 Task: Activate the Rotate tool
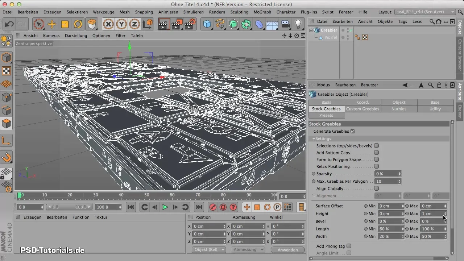tap(78, 24)
